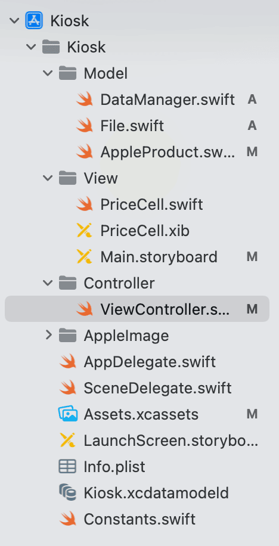Expand the AppleImage folder chevron

pyautogui.click(x=48, y=336)
